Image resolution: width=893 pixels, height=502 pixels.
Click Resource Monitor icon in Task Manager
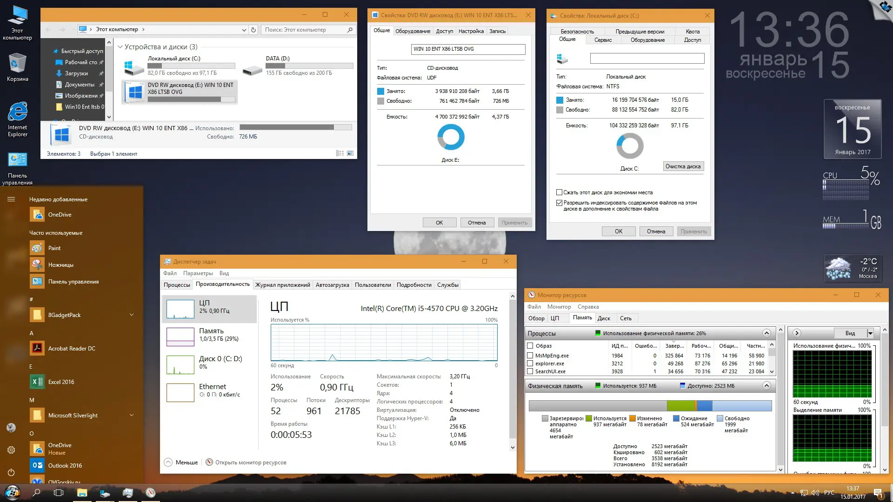point(209,462)
